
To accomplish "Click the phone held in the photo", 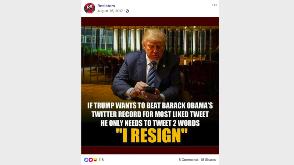I will (x=149, y=90).
